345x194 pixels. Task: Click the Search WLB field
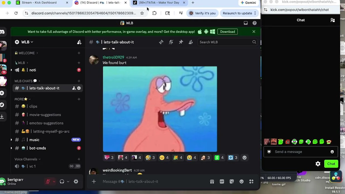(227, 42)
